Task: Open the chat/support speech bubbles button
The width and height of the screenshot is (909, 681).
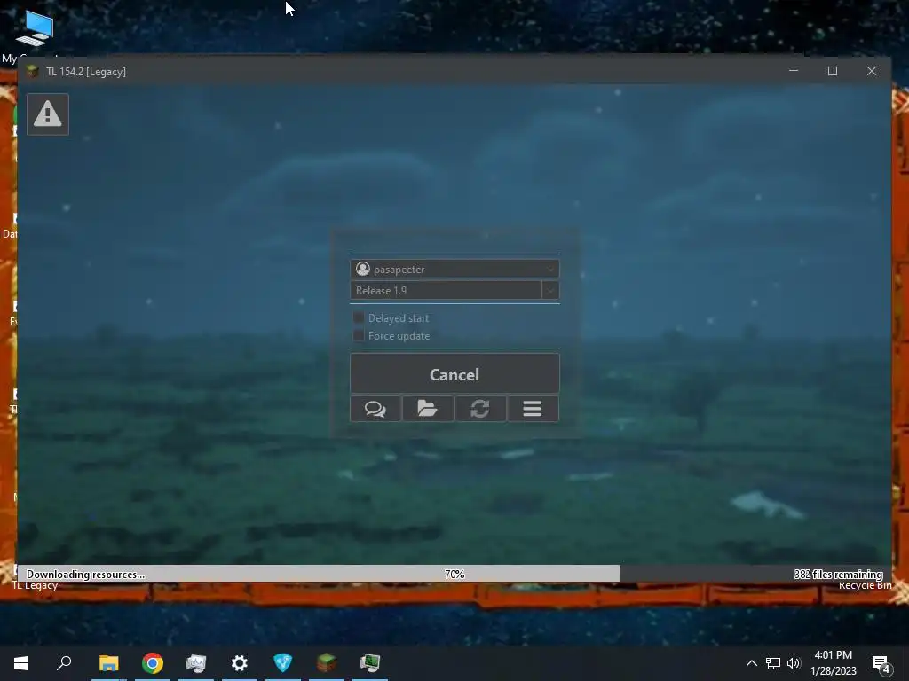Action: click(375, 409)
